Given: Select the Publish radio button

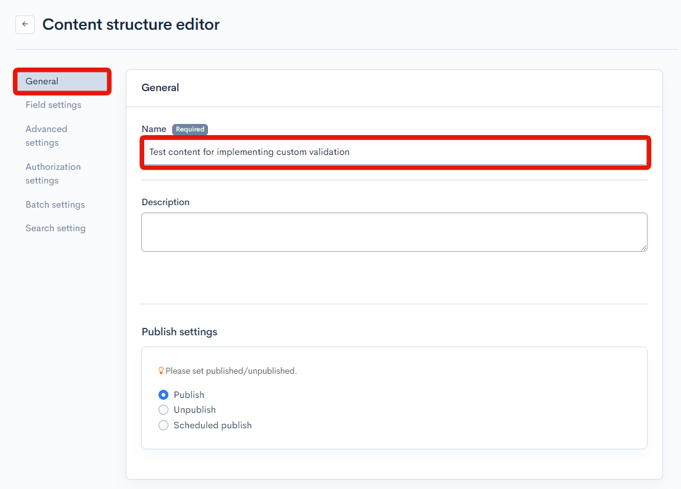Looking at the screenshot, I should click(163, 394).
